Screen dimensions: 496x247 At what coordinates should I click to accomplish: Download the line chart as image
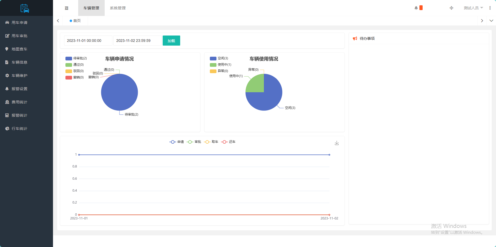tap(337, 143)
